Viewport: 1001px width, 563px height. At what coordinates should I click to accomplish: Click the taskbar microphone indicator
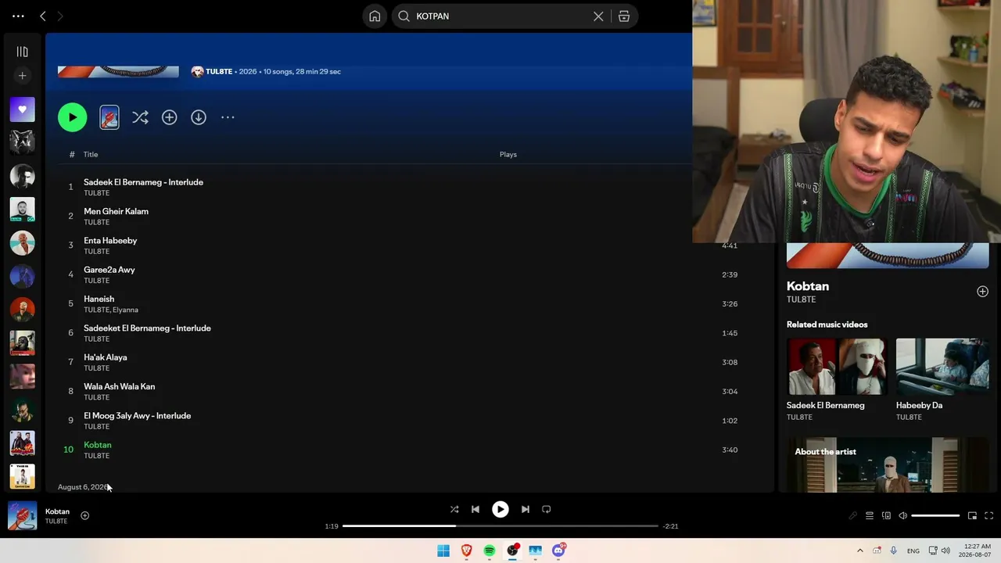893,550
